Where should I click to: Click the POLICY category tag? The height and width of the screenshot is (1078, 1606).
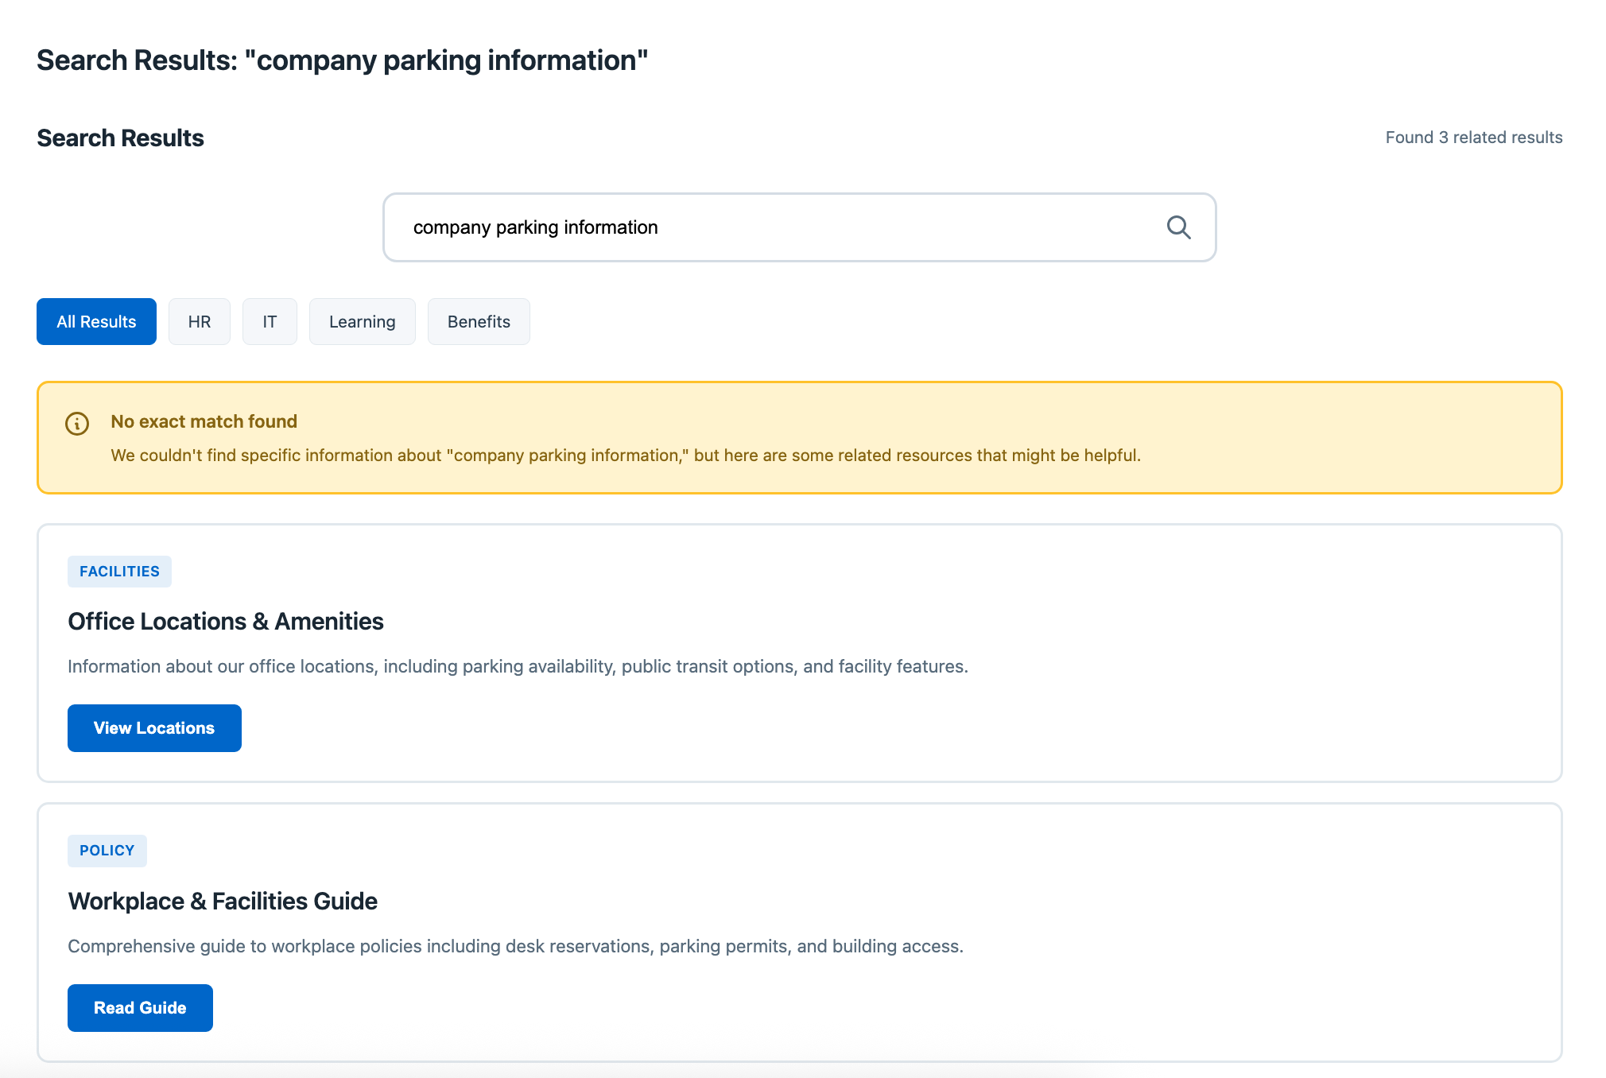107,851
